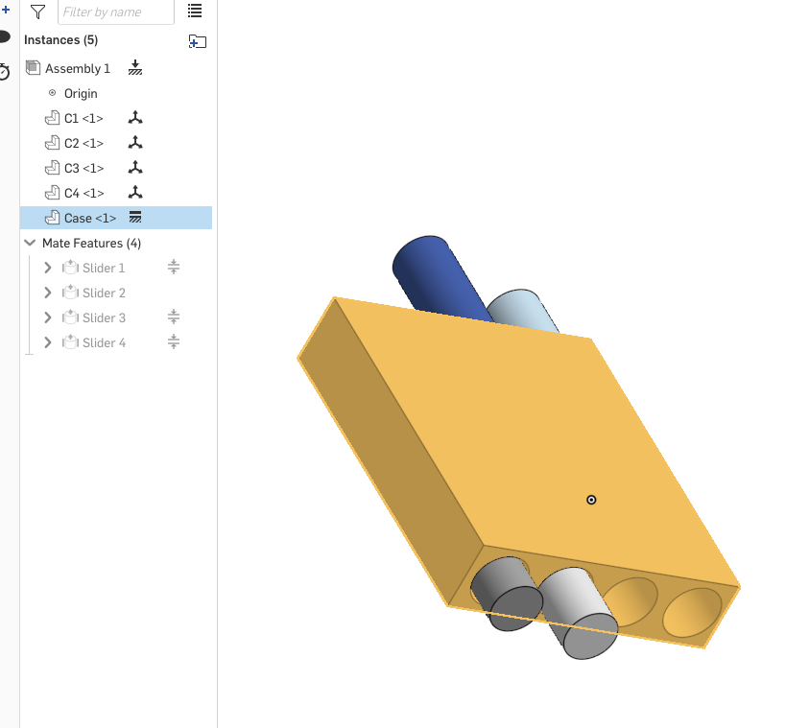Click the part icon for C3
The width and height of the screenshot is (809, 728).
[52, 168]
